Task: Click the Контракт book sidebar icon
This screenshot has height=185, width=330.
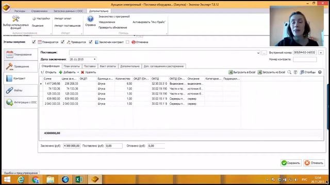Action: (9, 78)
